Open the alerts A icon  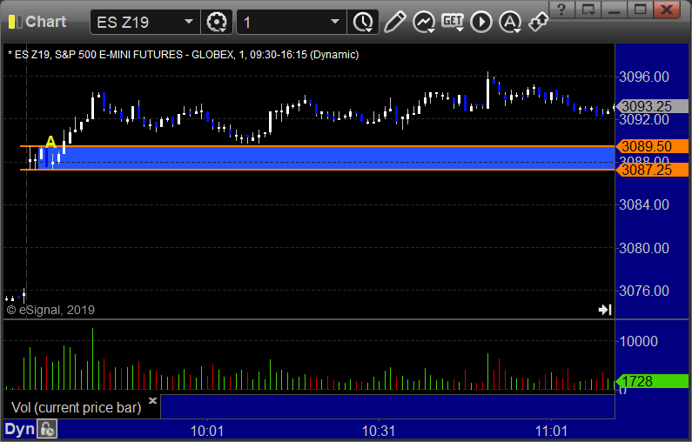tap(510, 22)
